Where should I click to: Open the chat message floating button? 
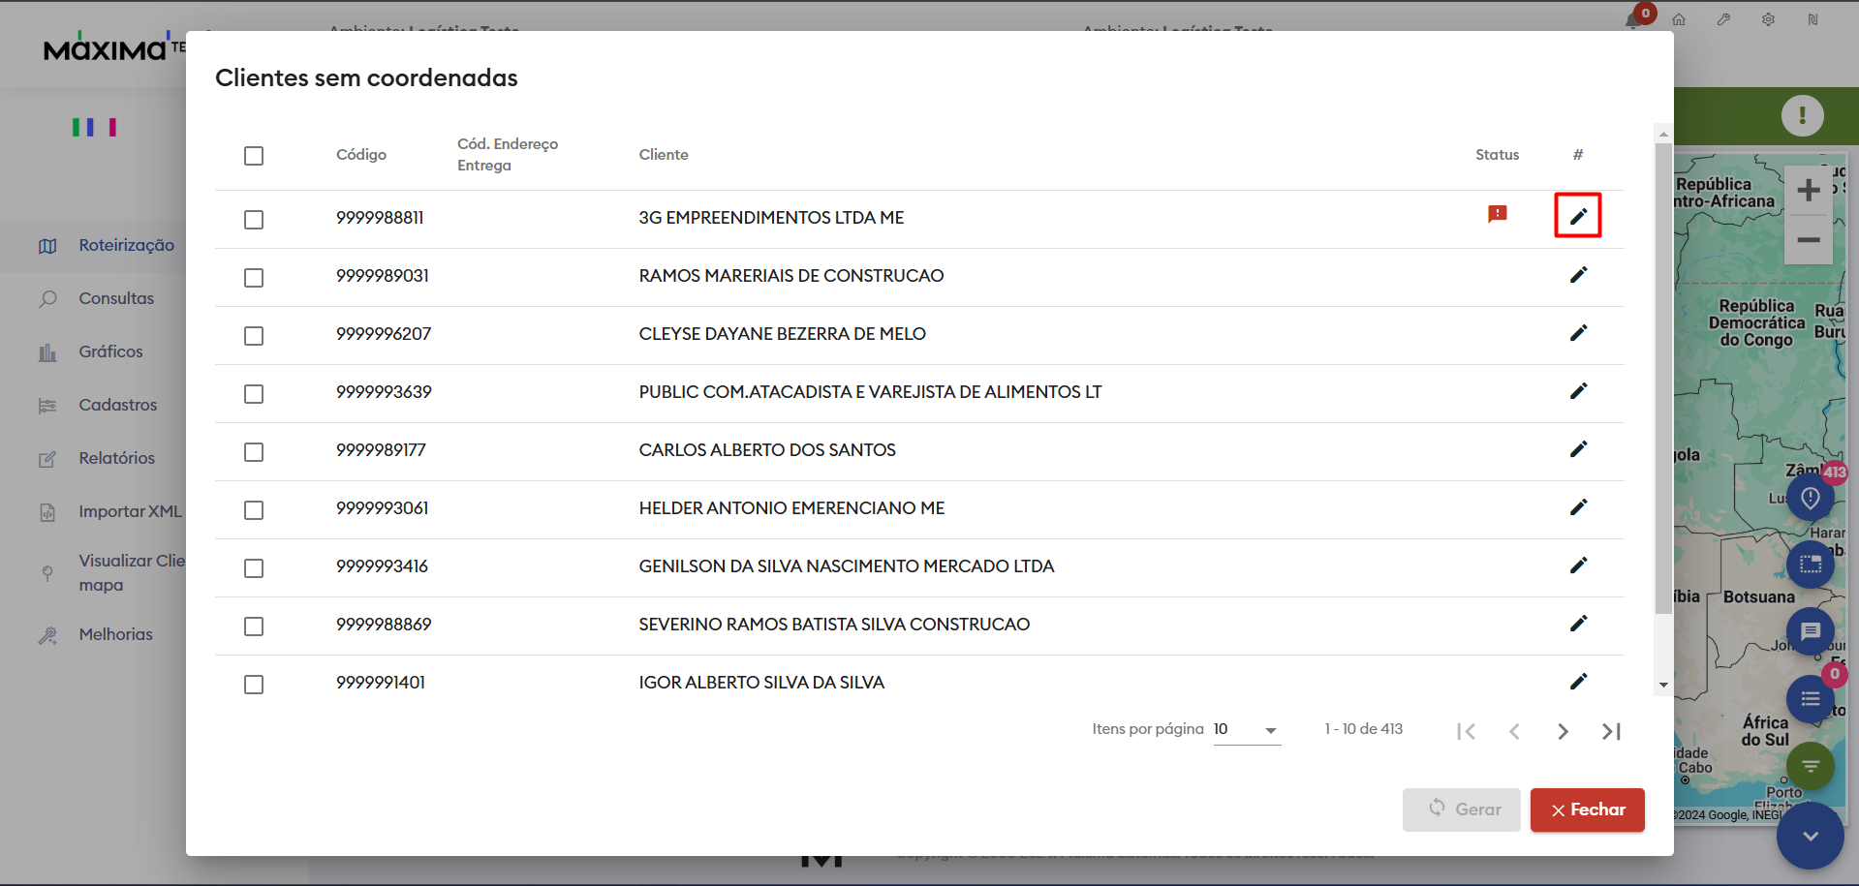point(1810,631)
